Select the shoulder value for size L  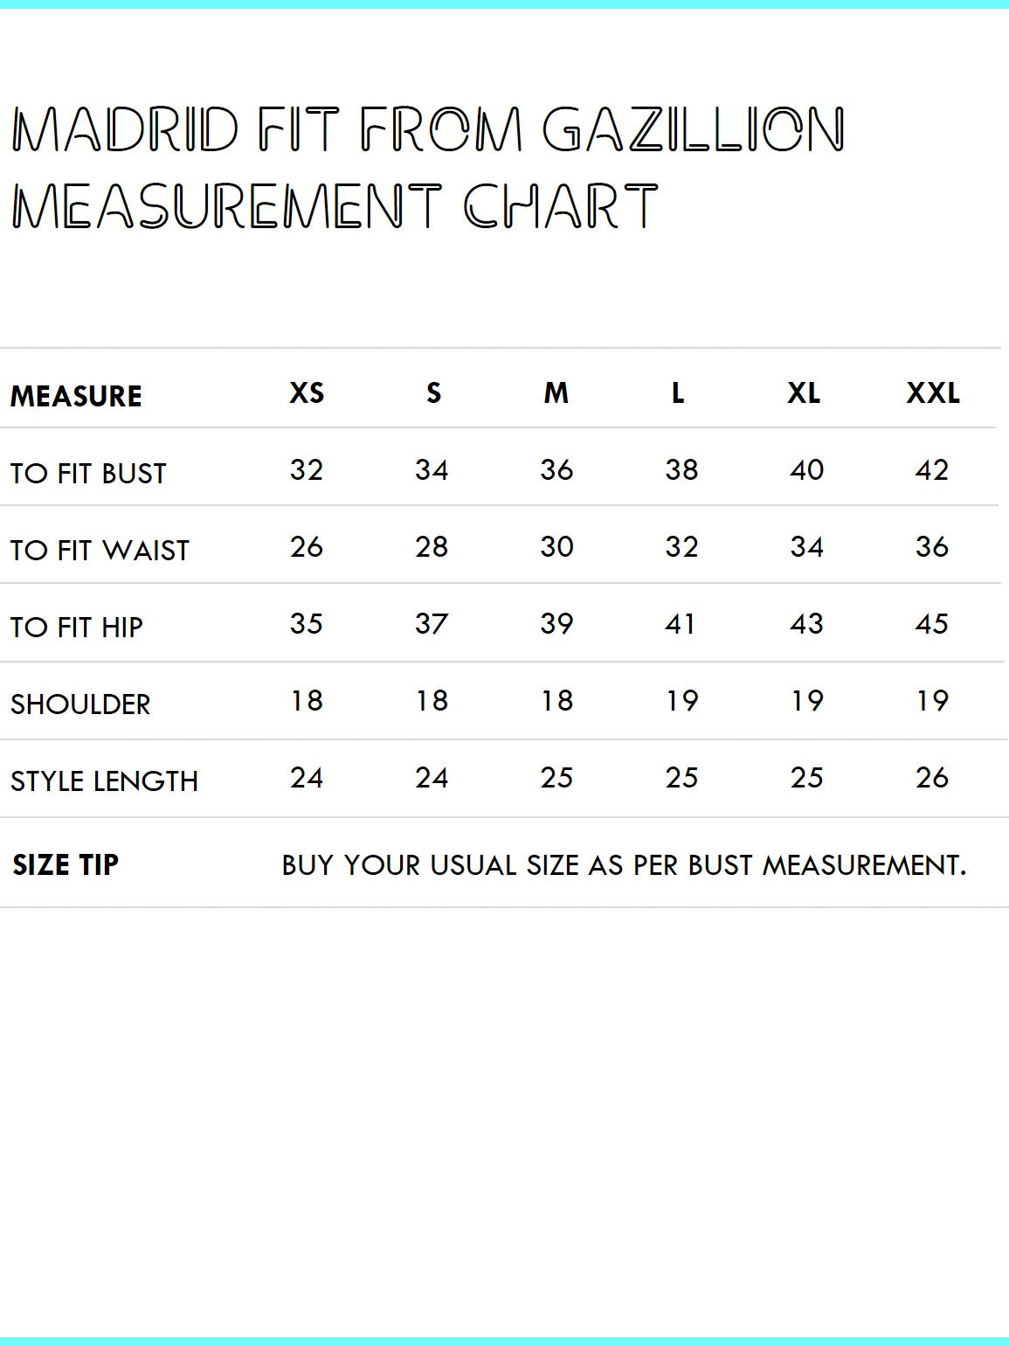(681, 701)
